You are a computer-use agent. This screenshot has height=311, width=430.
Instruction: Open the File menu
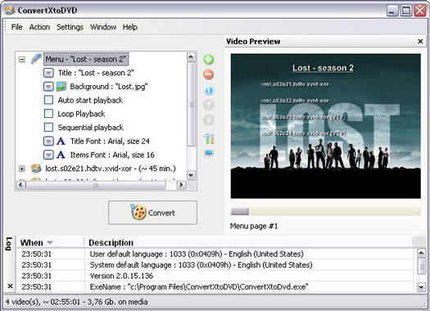click(16, 27)
